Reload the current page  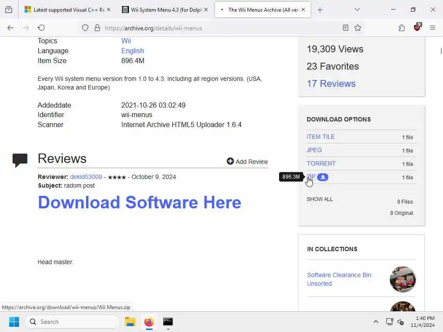pyautogui.click(x=41, y=28)
